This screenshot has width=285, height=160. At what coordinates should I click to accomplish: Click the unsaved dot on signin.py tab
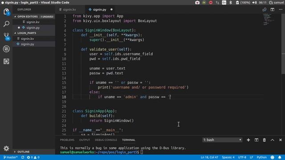click(111, 9)
